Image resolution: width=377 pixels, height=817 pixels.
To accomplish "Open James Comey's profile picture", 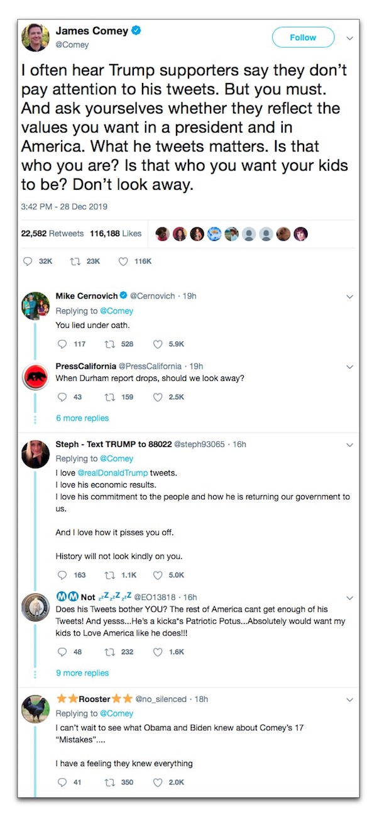I will pyautogui.click(x=35, y=38).
